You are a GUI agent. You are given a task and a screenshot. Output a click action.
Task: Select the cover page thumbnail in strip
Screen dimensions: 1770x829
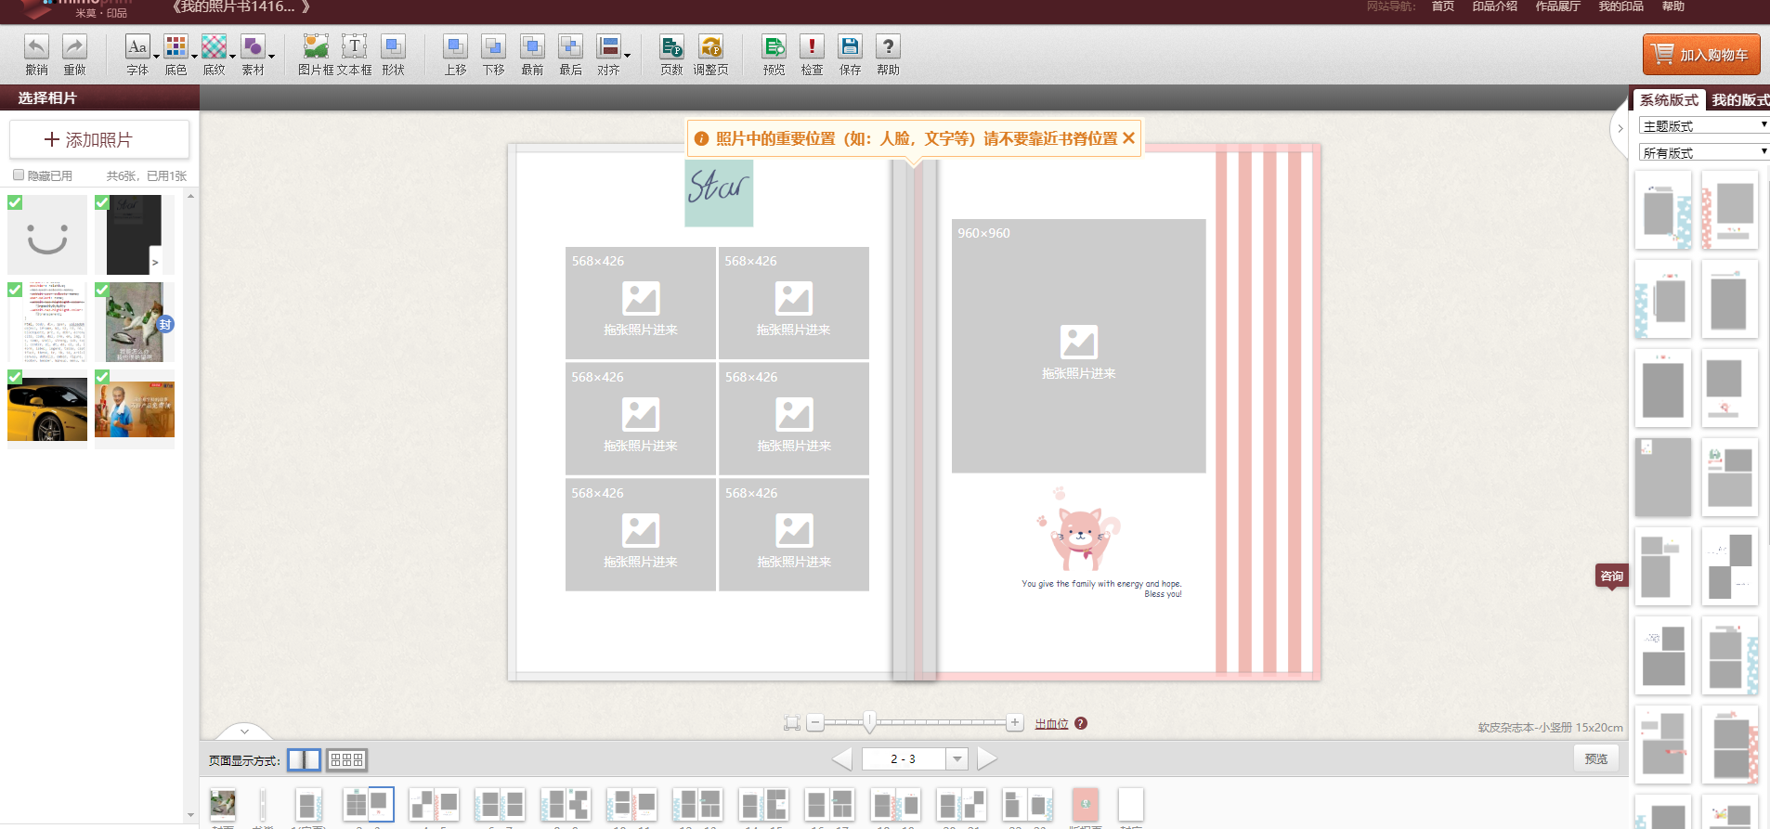pos(223,805)
